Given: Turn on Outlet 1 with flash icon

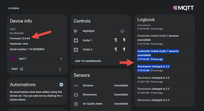Looking at the screenshot, I should [124, 40].
